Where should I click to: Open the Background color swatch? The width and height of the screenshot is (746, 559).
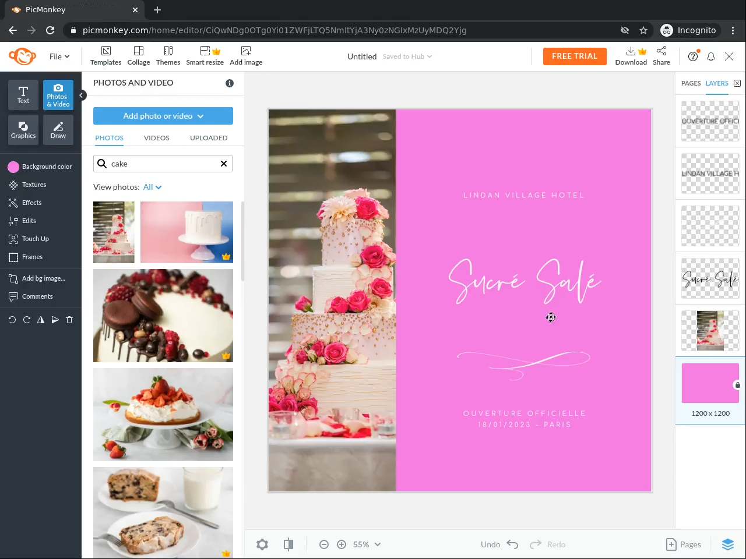[x=13, y=167]
